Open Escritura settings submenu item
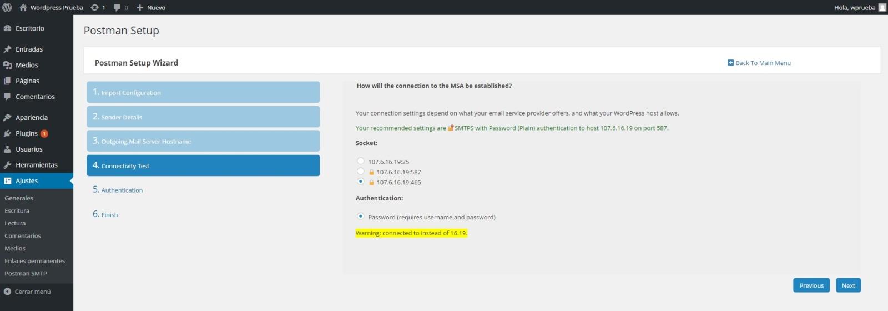The height and width of the screenshot is (311, 888). click(x=17, y=211)
